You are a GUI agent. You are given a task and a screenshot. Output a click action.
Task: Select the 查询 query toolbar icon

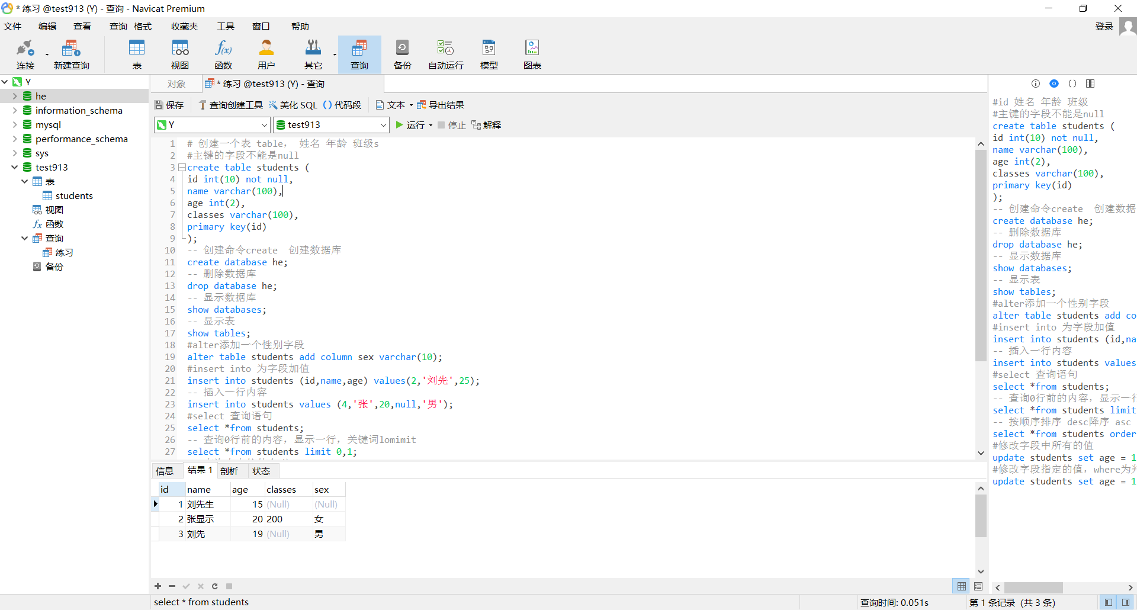click(x=359, y=54)
